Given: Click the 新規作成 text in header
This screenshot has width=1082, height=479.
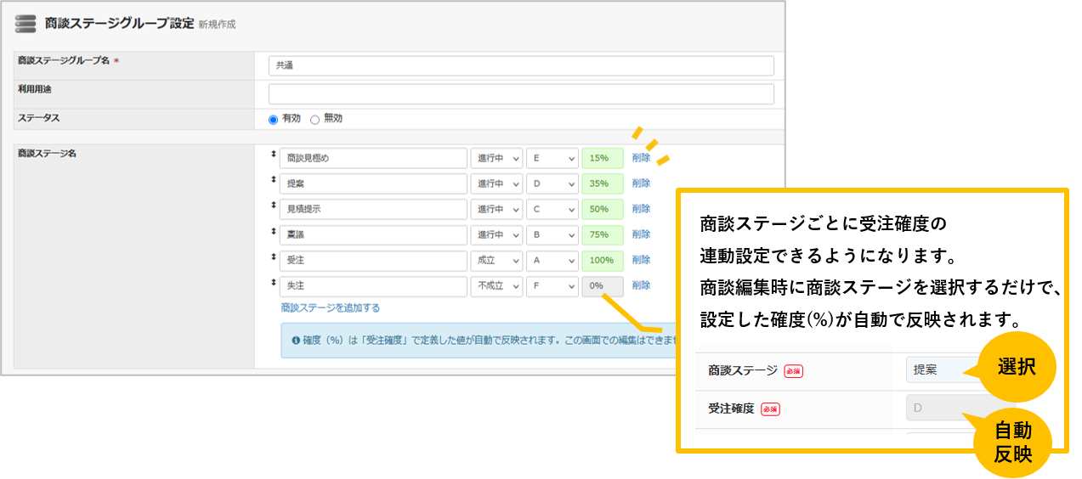Looking at the screenshot, I should [217, 25].
